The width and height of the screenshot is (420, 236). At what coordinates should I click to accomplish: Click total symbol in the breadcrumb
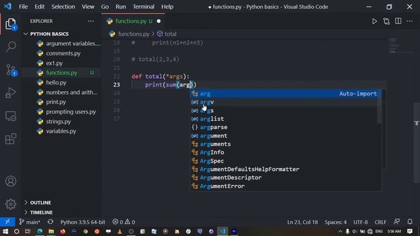(x=171, y=34)
